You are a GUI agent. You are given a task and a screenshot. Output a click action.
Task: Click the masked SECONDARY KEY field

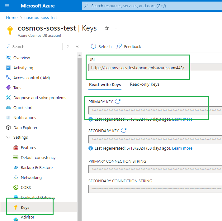[155, 139]
